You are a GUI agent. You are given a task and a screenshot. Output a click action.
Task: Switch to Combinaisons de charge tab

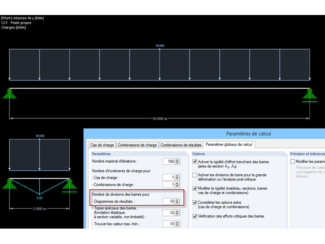pyautogui.click(x=137, y=145)
